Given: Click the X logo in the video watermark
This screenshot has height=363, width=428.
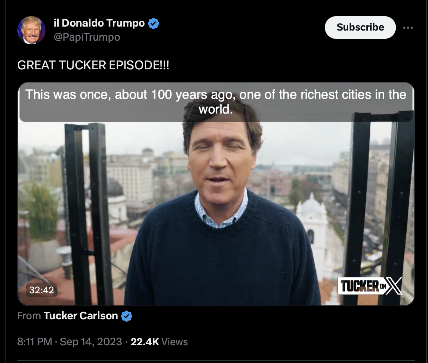Looking at the screenshot, I should 394,286.
